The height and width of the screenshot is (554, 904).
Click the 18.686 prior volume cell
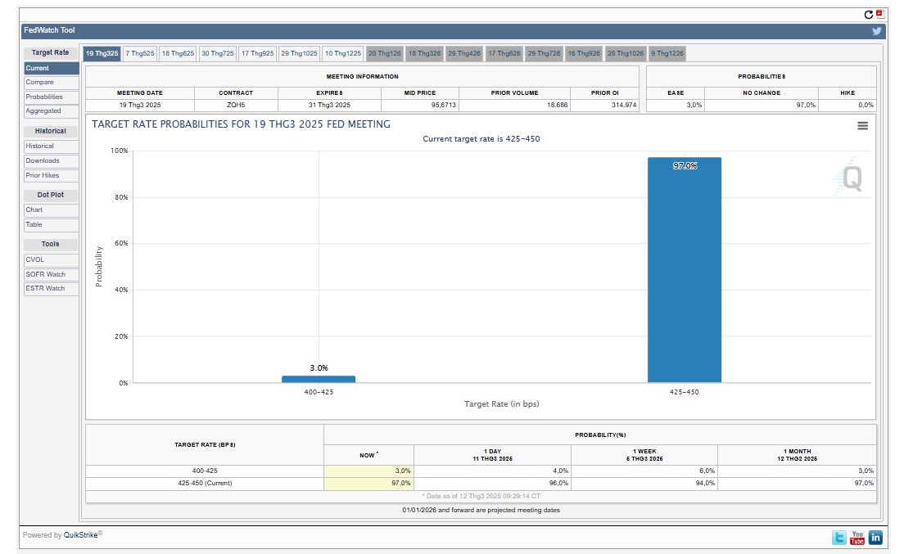click(x=514, y=105)
